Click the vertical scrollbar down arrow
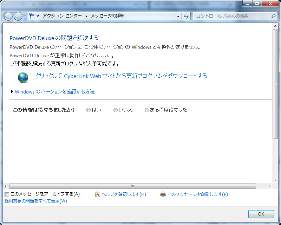Viewport: 281px width, 225px height. click(275, 180)
